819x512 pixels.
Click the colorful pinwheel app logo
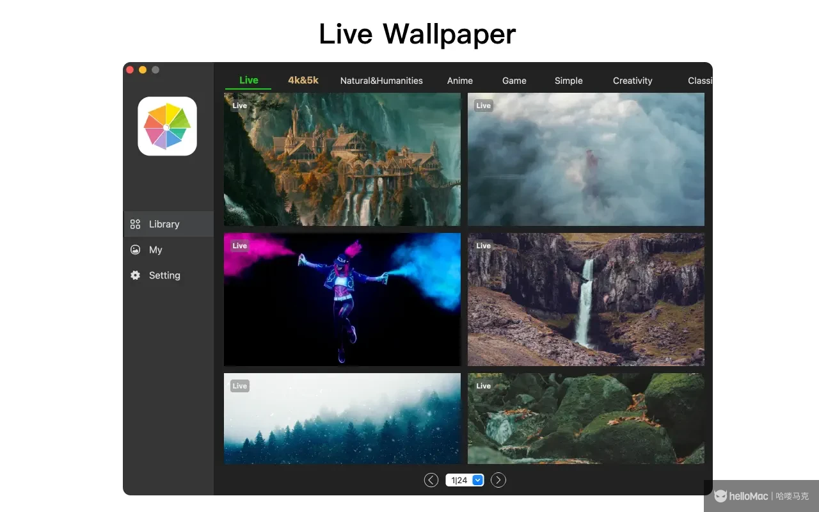pos(167,126)
